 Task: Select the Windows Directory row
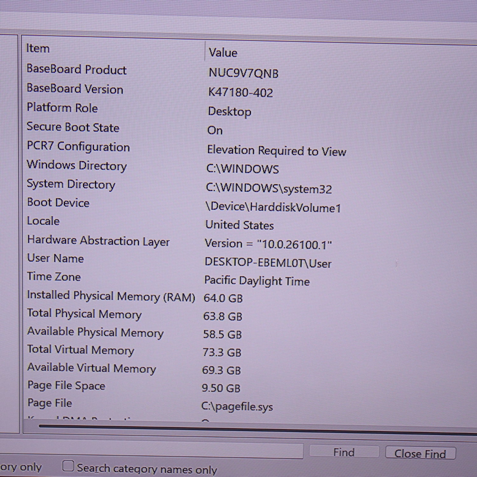77,165
